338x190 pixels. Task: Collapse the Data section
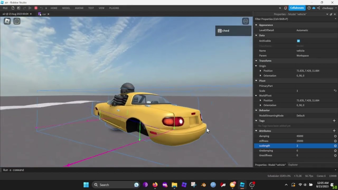pyautogui.click(x=256, y=35)
